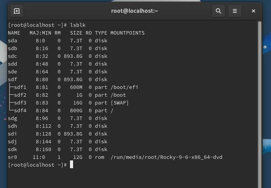Click the 800G size value

click(x=76, y=111)
